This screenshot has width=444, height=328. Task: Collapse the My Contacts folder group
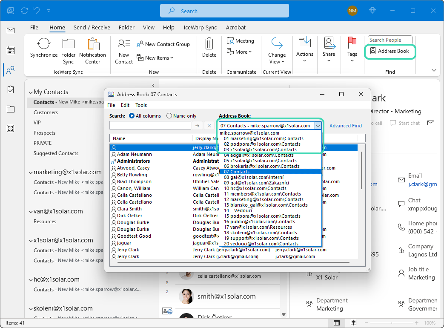coord(30,92)
